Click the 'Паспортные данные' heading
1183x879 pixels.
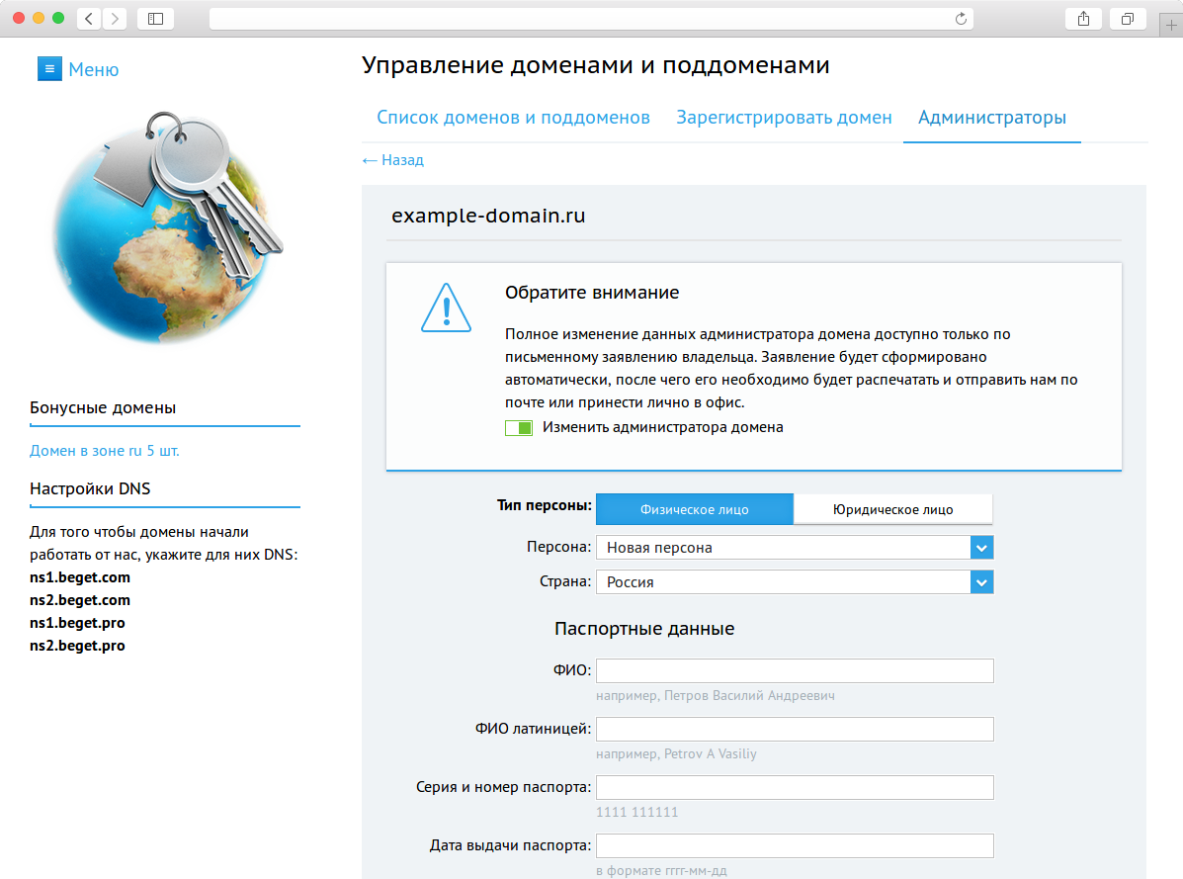coord(644,629)
